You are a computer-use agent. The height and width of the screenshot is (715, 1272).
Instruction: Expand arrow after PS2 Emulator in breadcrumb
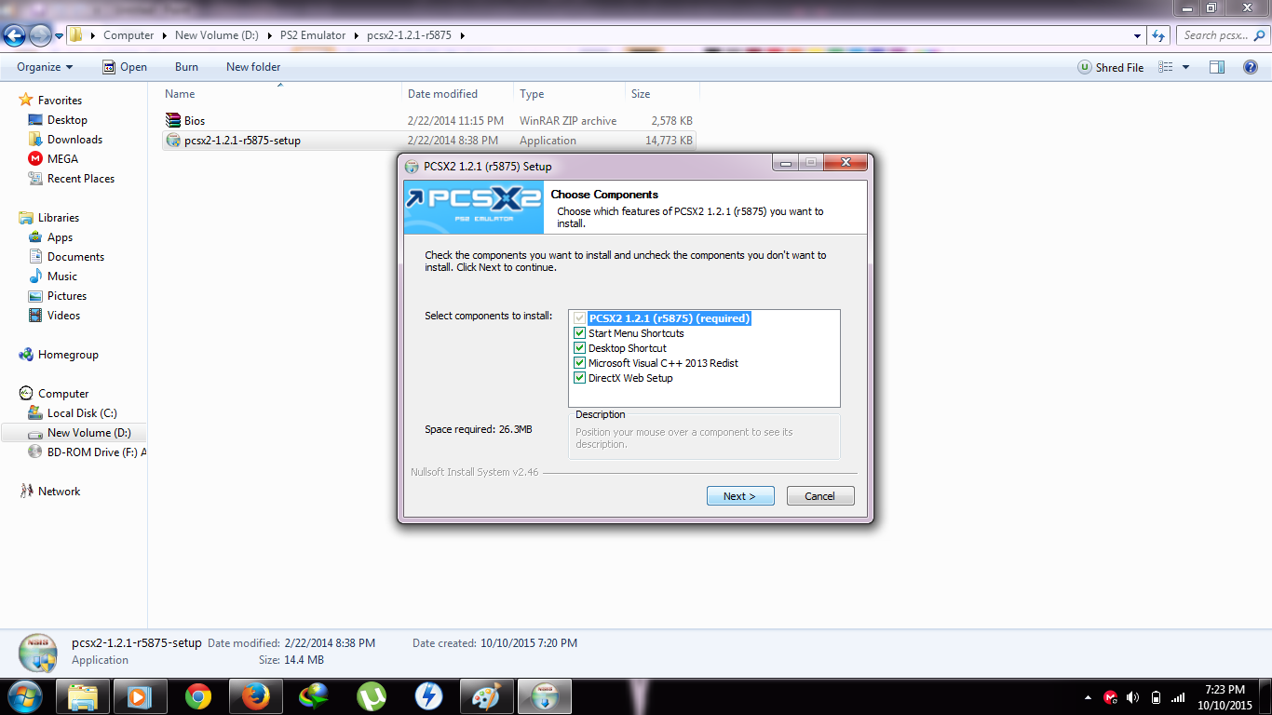[x=356, y=35]
